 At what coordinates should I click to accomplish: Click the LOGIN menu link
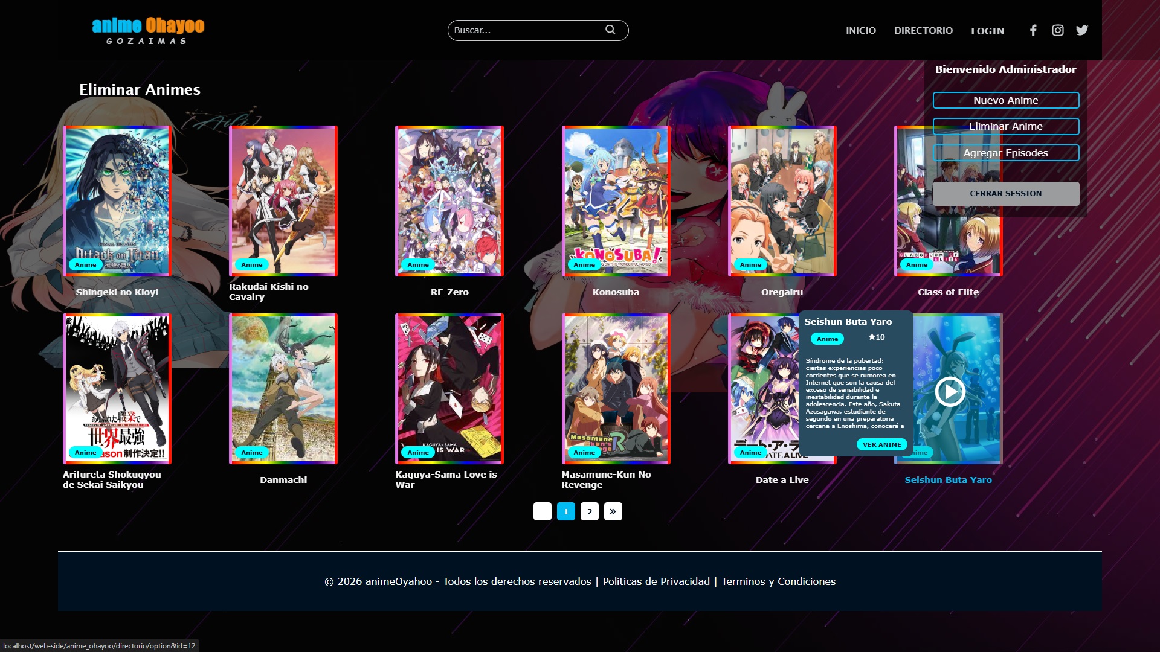(987, 31)
